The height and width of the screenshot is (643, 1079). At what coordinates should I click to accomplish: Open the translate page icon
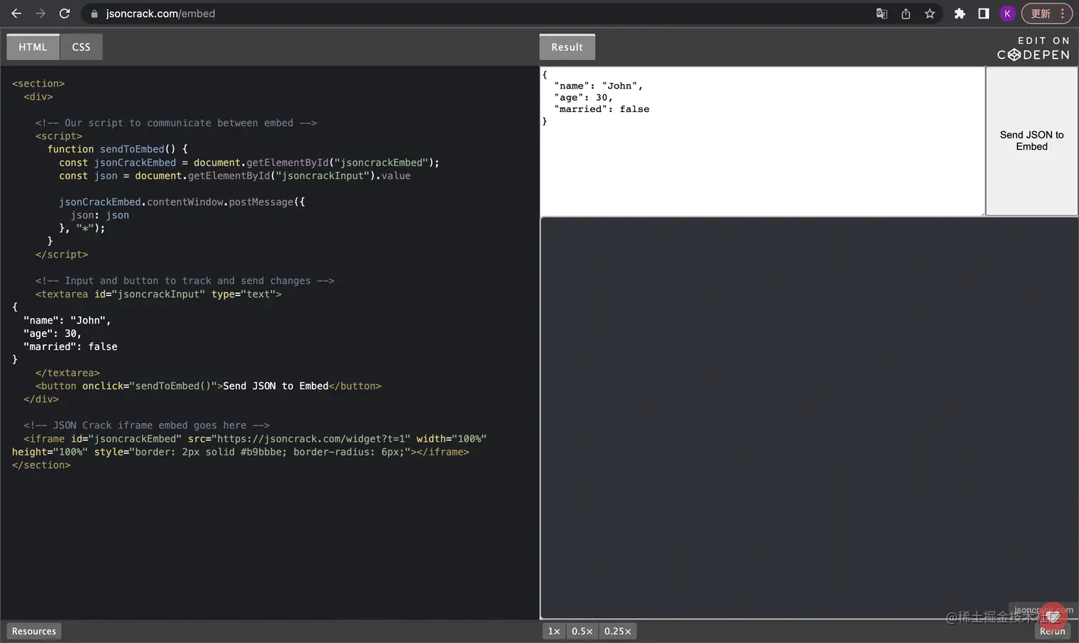(x=882, y=14)
